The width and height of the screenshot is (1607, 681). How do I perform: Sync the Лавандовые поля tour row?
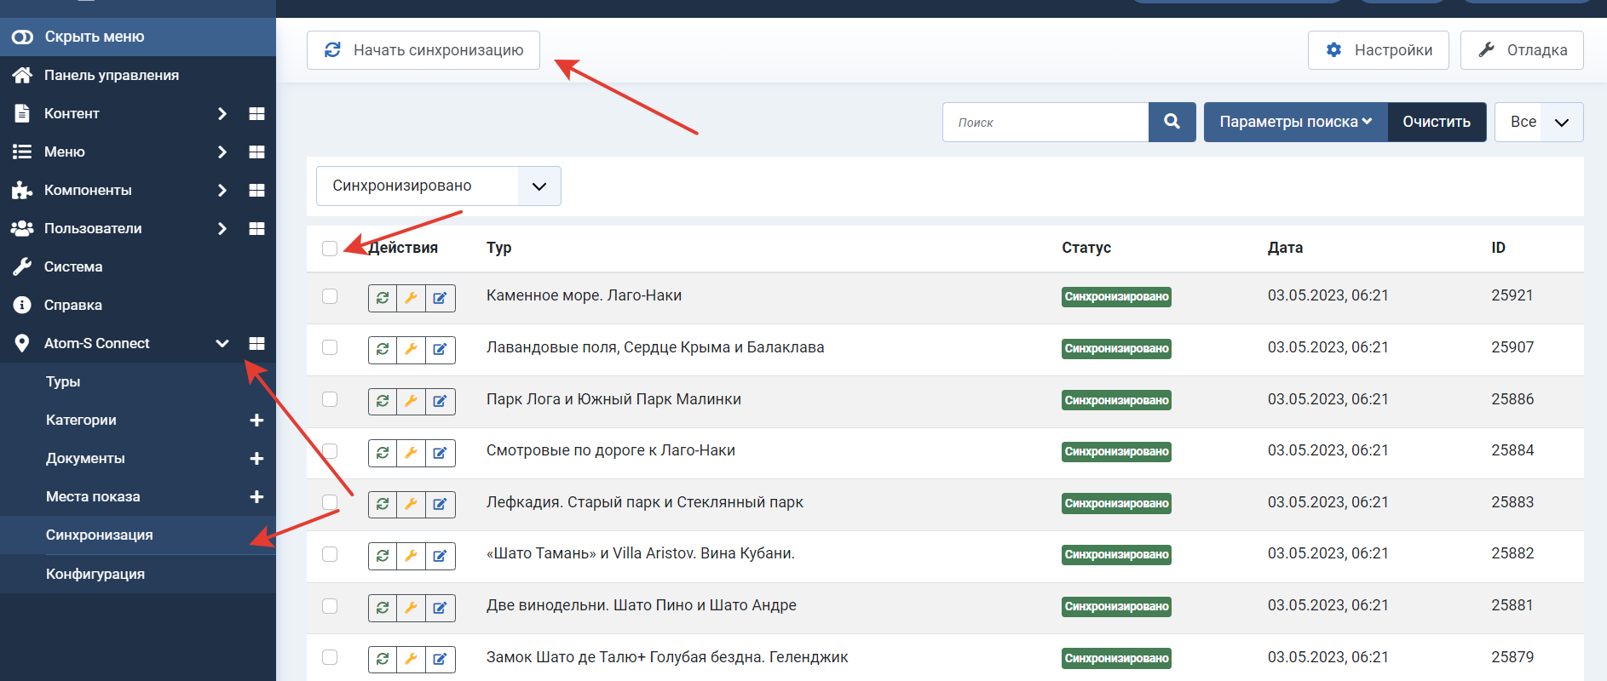pyautogui.click(x=383, y=349)
